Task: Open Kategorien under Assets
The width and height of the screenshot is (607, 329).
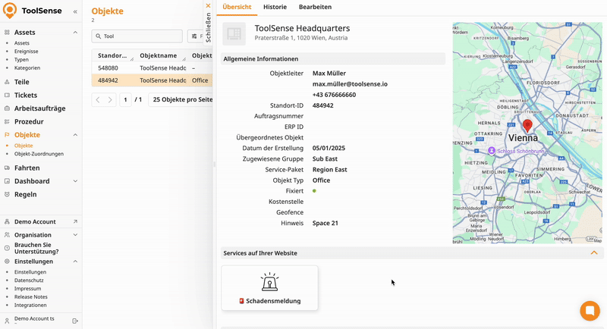Action: [x=27, y=68]
